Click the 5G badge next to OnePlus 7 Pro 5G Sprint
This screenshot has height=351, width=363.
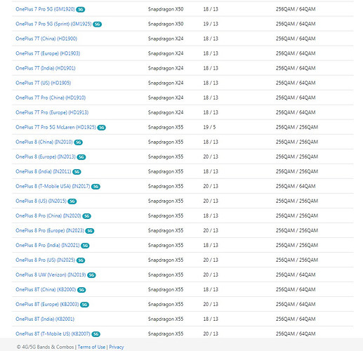97,25
